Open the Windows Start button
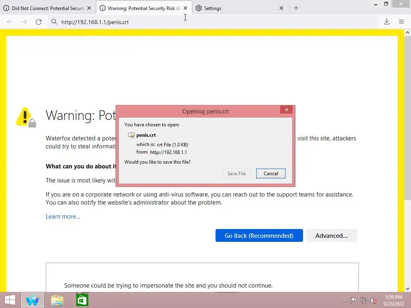The image size is (411, 308). [10, 300]
